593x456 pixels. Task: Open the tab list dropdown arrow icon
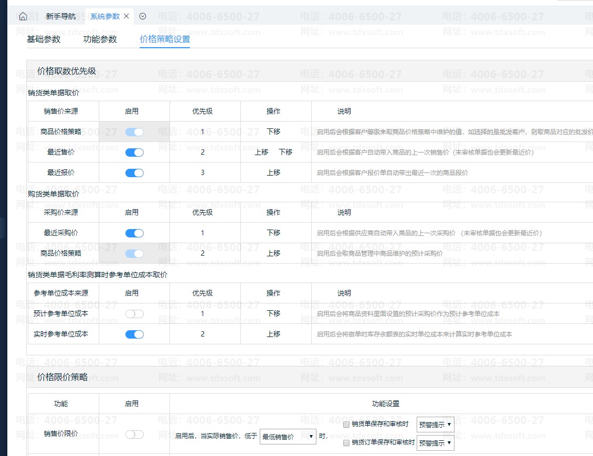click(143, 16)
